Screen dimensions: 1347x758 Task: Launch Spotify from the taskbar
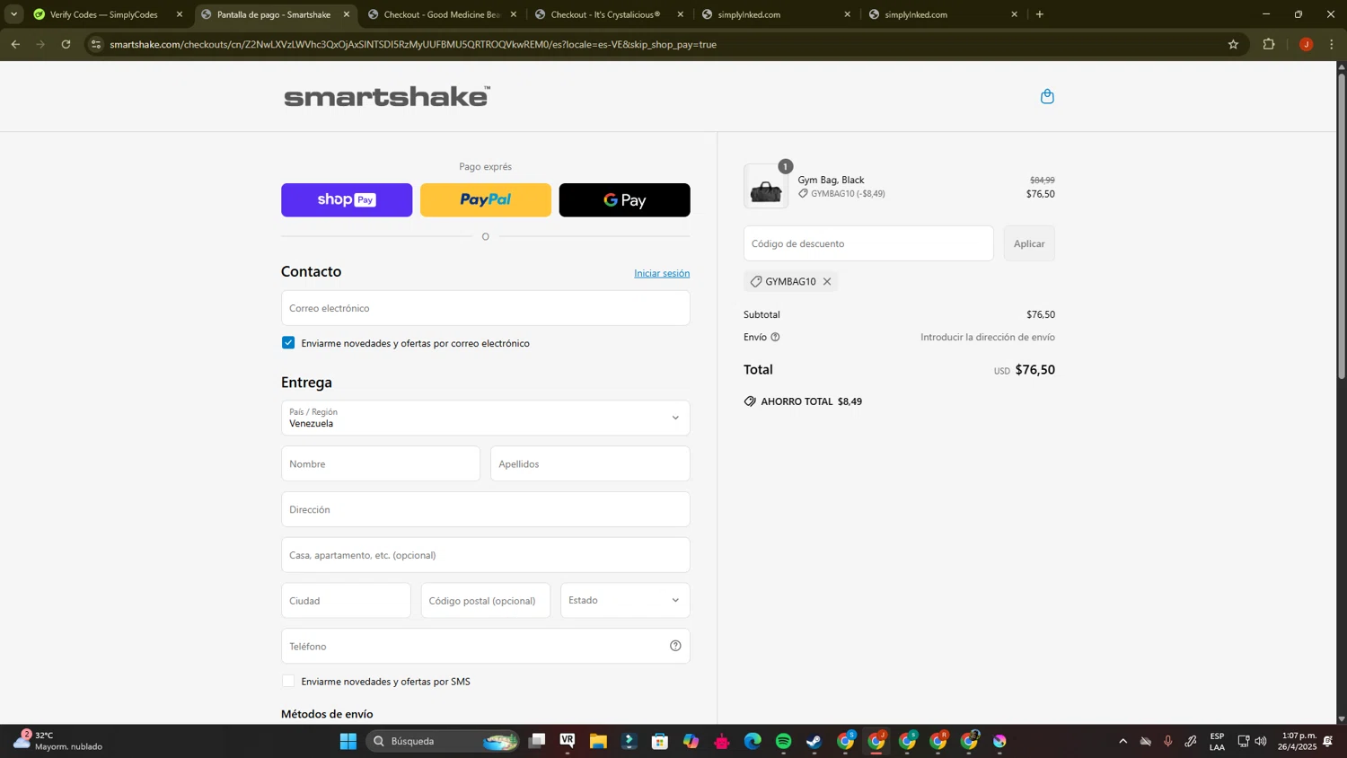point(783,741)
